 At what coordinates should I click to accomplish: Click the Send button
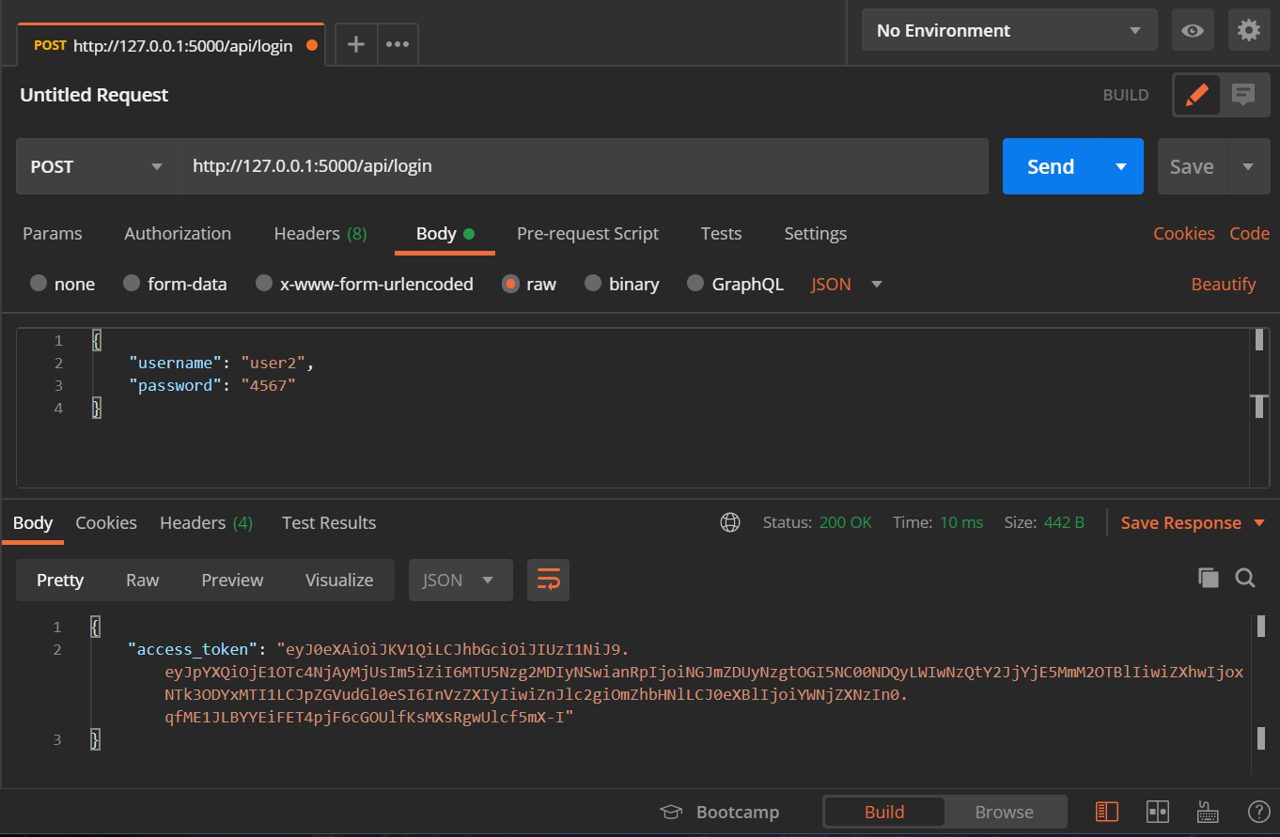pos(1051,166)
